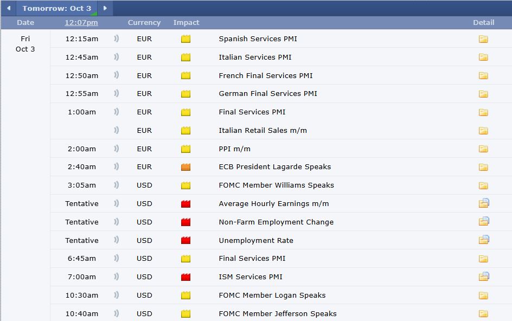Screen dimensions: 512x321
Task: Toggle sound alert for Non-Farm Employment Change
Action: pos(116,222)
